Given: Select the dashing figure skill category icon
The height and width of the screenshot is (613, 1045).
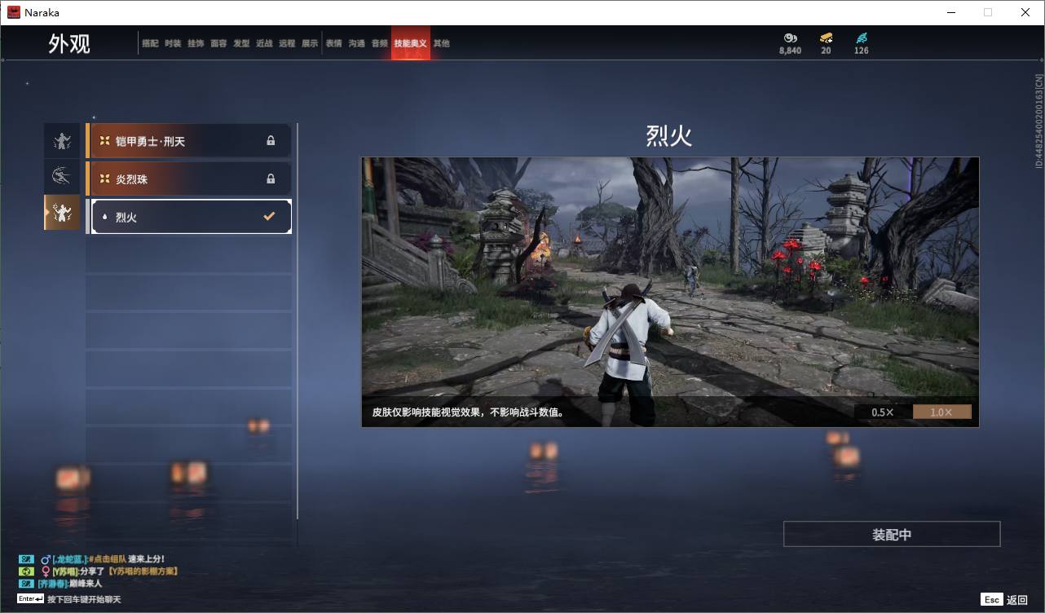Looking at the screenshot, I should pos(62,176).
